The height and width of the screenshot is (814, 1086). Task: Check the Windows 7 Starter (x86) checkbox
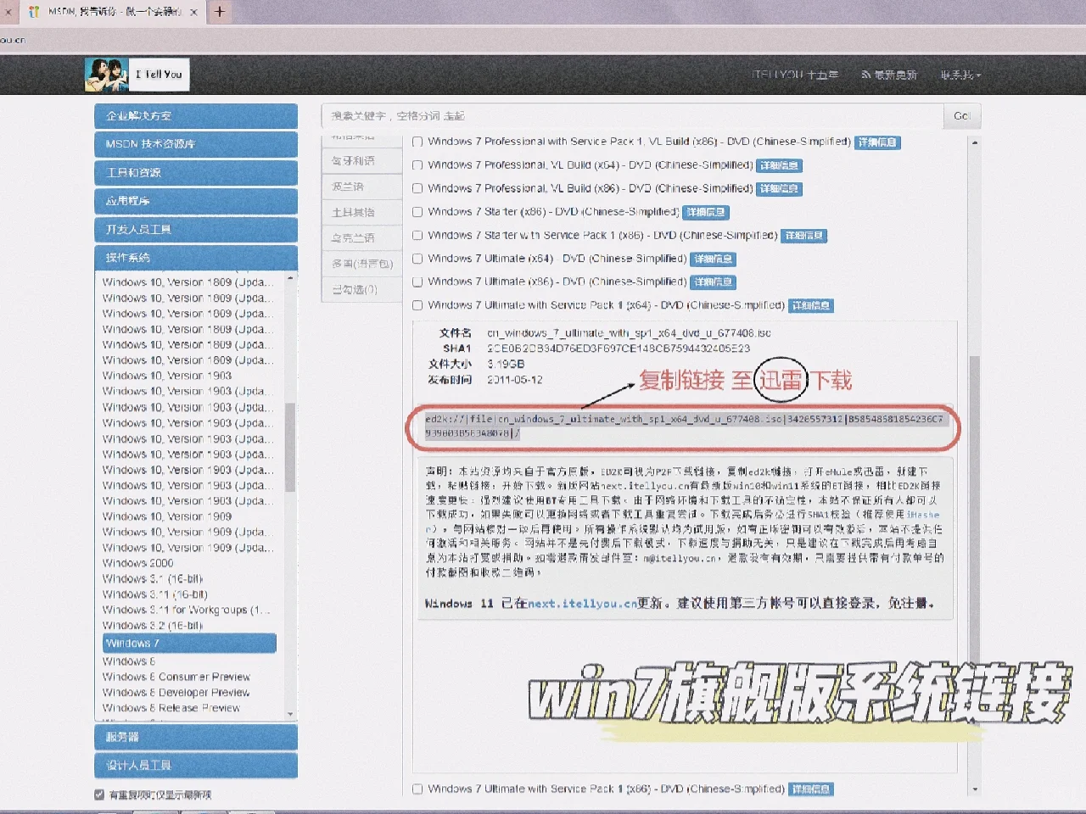[417, 212]
